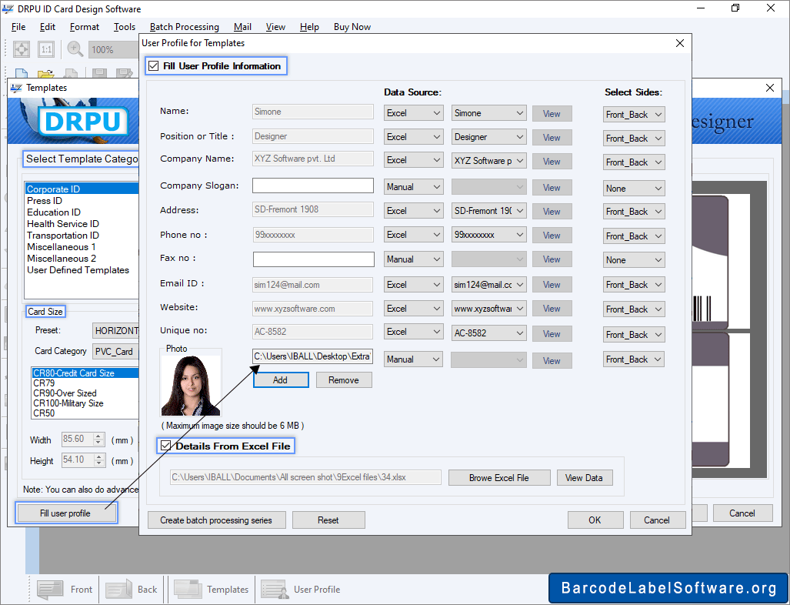
Task: Open the Email ID data source dropdown
Action: pos(414,284)
